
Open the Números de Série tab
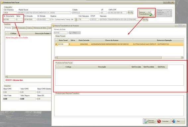pyautogui.click(x=40, y=28)
